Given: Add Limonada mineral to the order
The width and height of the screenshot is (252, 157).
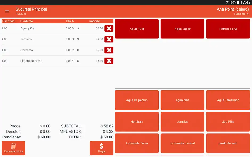Looking at the screenshot, I should pyautogui.click(x=182, y=143).
